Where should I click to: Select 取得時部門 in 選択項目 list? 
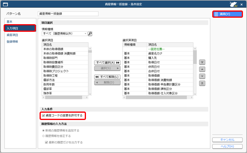[65, 58]
